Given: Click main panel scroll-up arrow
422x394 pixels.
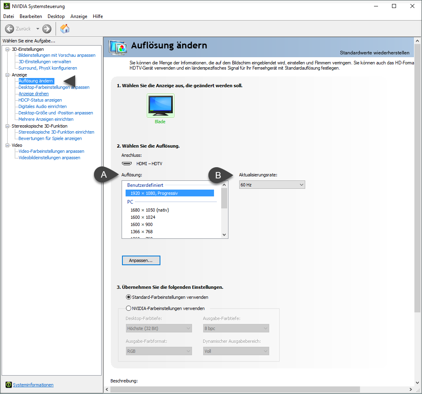Looking at the screenshot, I should pos(418,41).
